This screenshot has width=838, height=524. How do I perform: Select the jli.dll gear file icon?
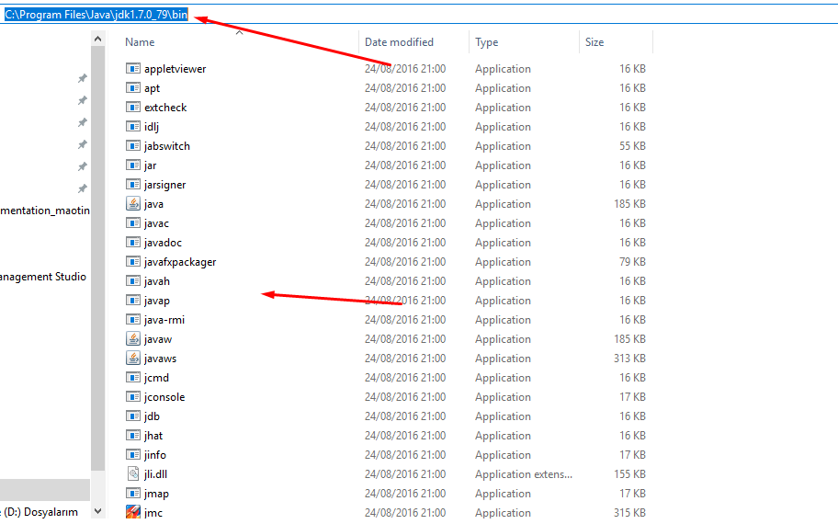133,473
